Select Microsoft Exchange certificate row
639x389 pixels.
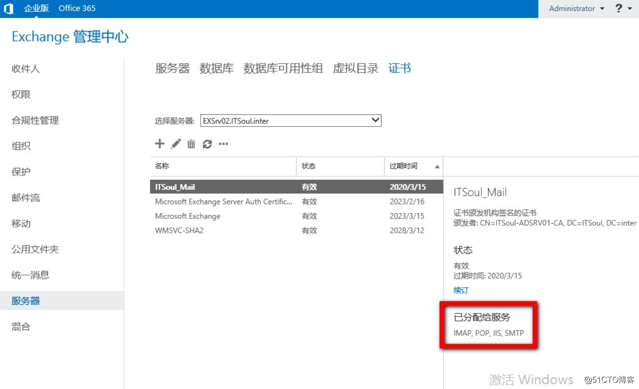(x=296, y=216)
